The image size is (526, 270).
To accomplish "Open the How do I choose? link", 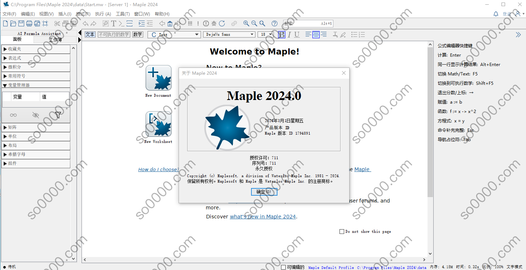I will 158,169.
